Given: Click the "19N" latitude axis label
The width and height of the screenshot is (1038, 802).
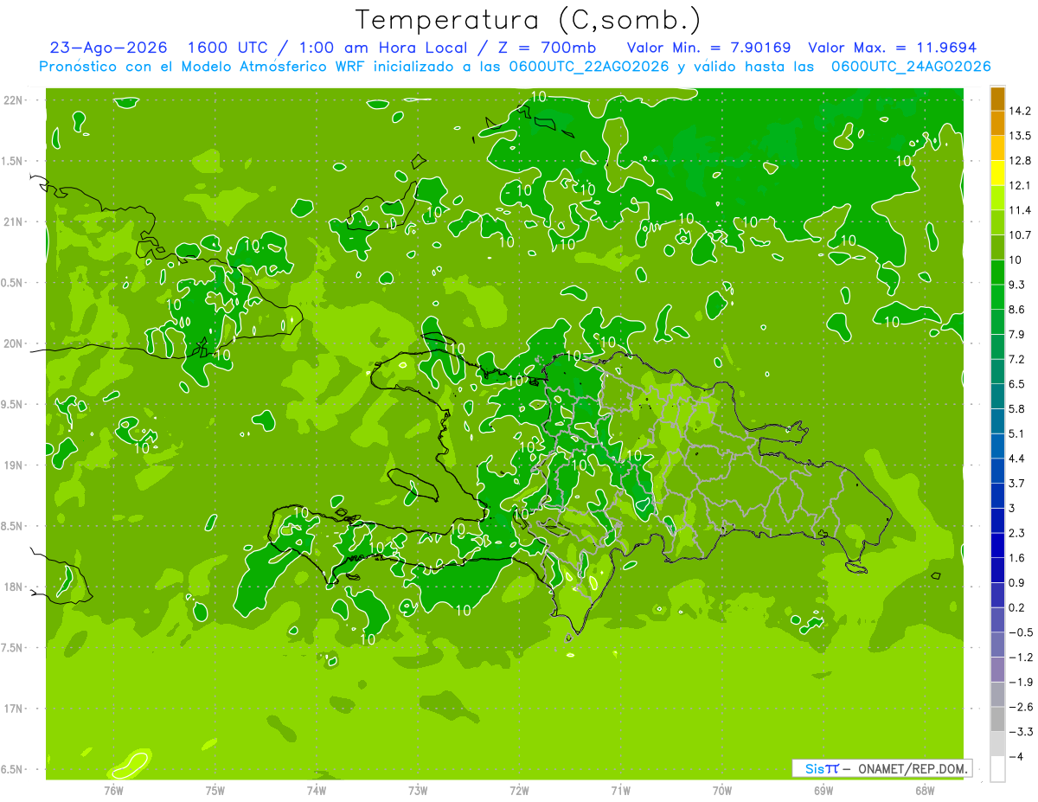Looking at the screenshot, I should click(14, 465).
